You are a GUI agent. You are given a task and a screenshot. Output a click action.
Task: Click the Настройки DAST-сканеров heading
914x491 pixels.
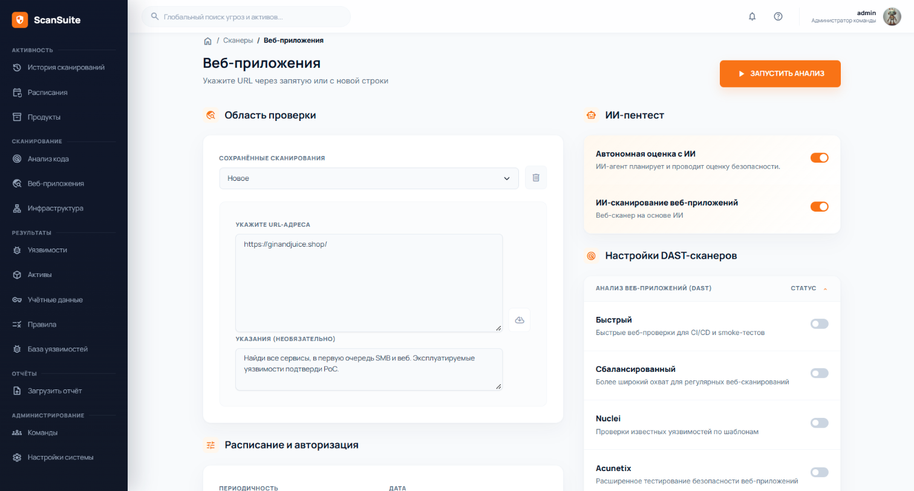[x=671, y=256]
